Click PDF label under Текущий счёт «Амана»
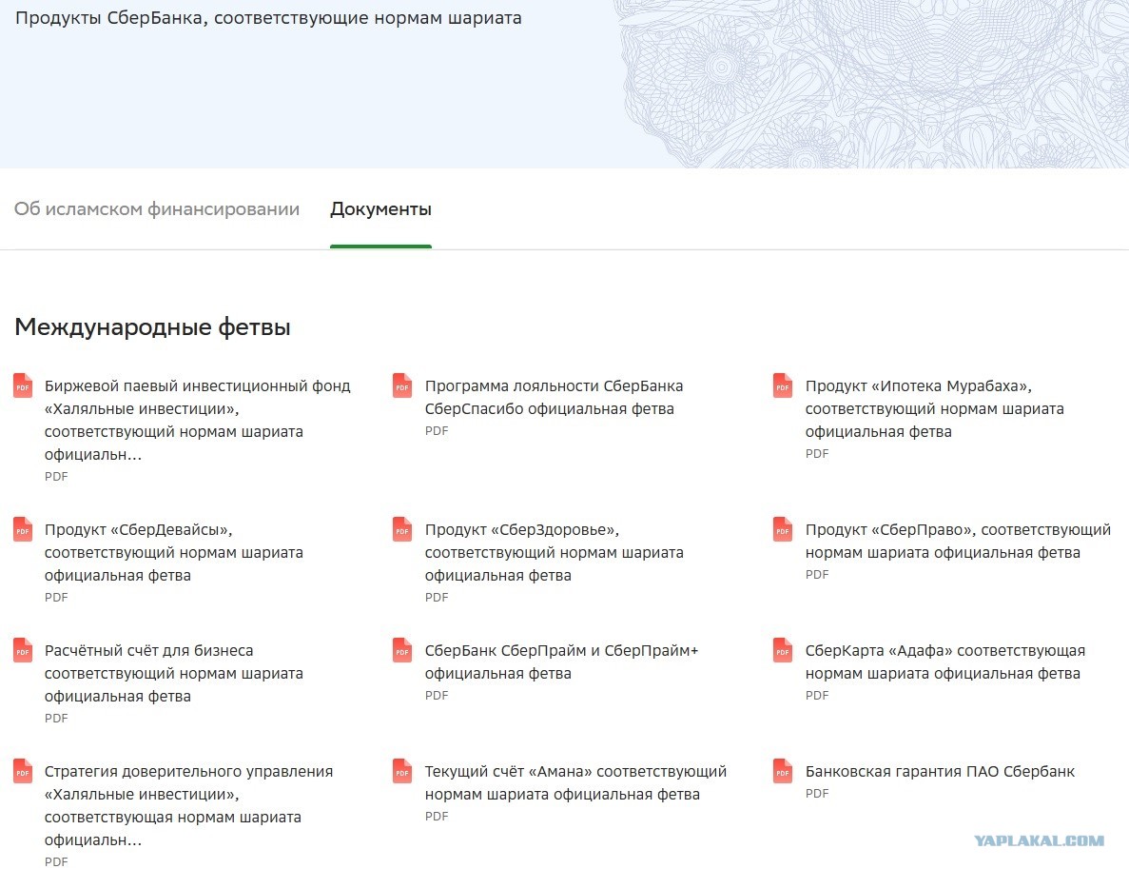This screenshot has width=1129, height=869. (437, 817)
